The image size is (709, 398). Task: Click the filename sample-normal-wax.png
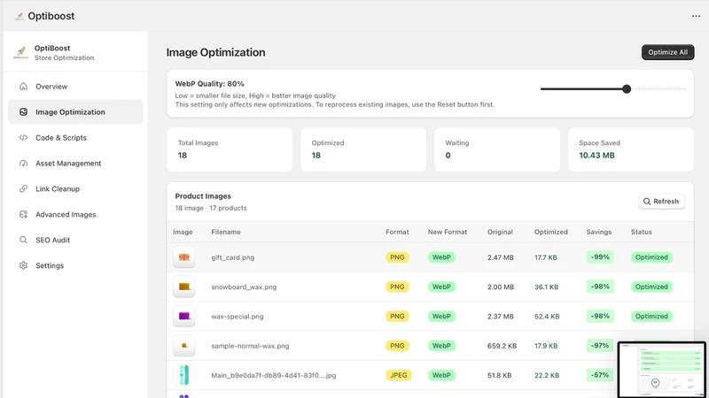pyautogui.click(x=250, y=346)
